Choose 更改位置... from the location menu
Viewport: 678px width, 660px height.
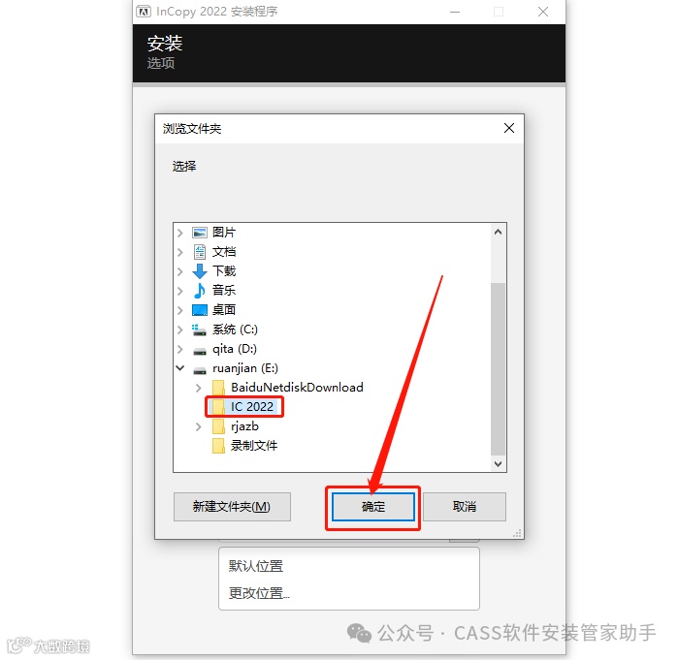[259, 593]
